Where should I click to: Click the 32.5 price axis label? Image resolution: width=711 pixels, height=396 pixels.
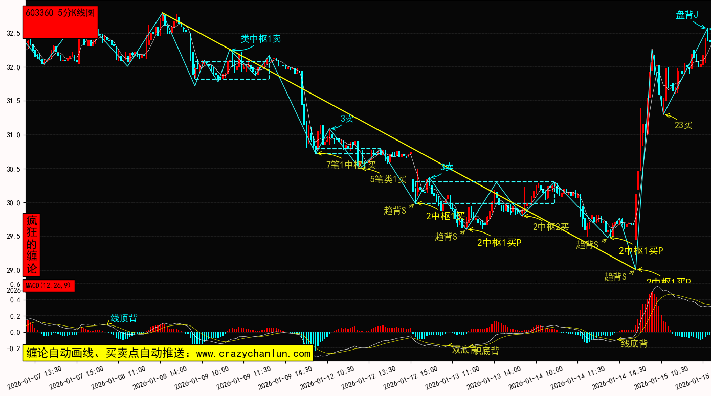[13, 34]
